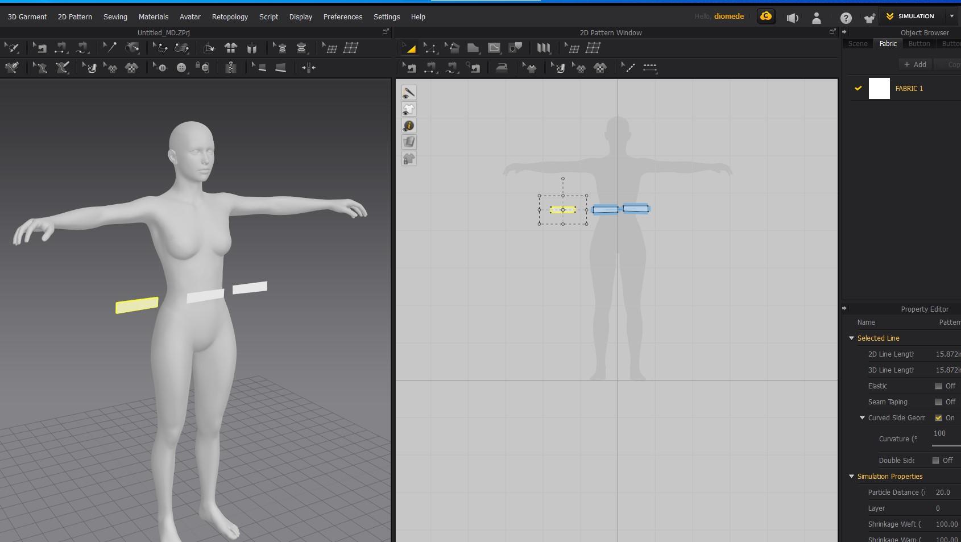Click the FABRIC 1 white color swatch

click(879, 89)
